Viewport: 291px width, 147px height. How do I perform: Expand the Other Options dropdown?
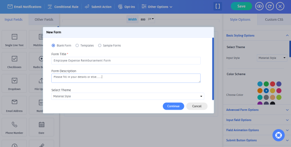(x=157, y=6)
